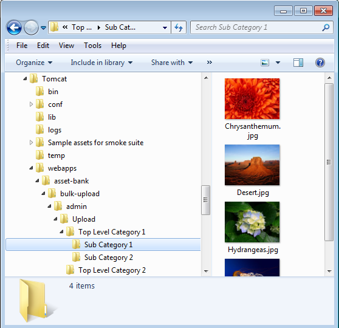Collapse the webapps folder node
Image resolution: width=339 pixels, height=328 pixels.
tap(31, 168)
